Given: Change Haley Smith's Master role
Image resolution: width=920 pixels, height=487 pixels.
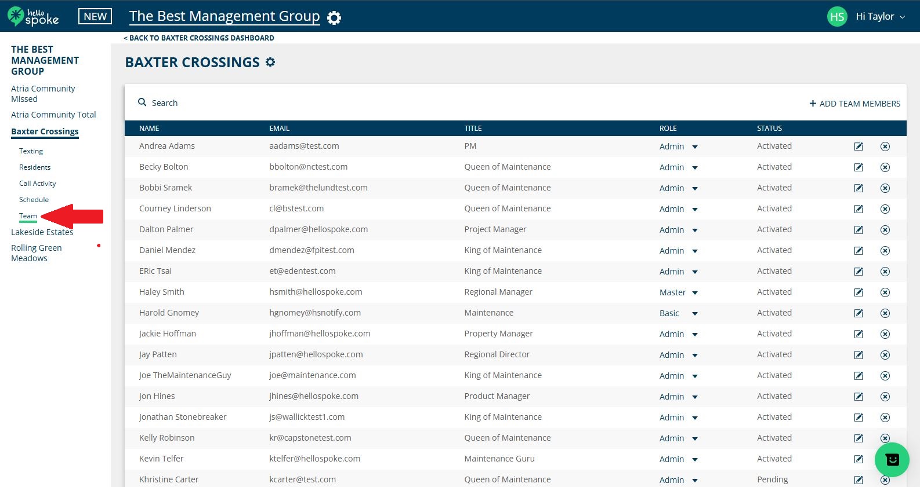Looking at the screenshot, I should (679, 292).
